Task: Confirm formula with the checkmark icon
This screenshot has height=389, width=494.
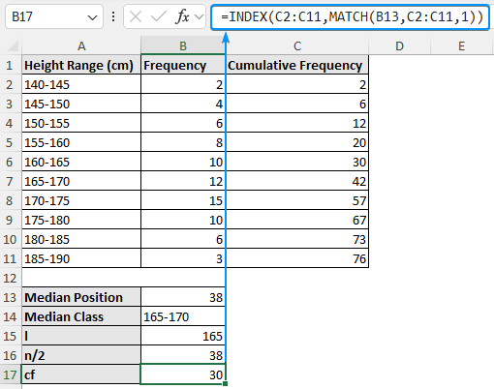Action: [x=159, y=16]
